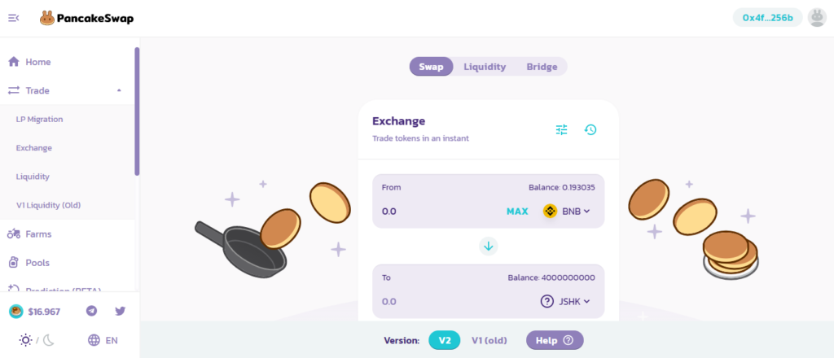Open swap settings sliders icon
The height and width of the screenshot is (358, 834).
coord(562,129)
